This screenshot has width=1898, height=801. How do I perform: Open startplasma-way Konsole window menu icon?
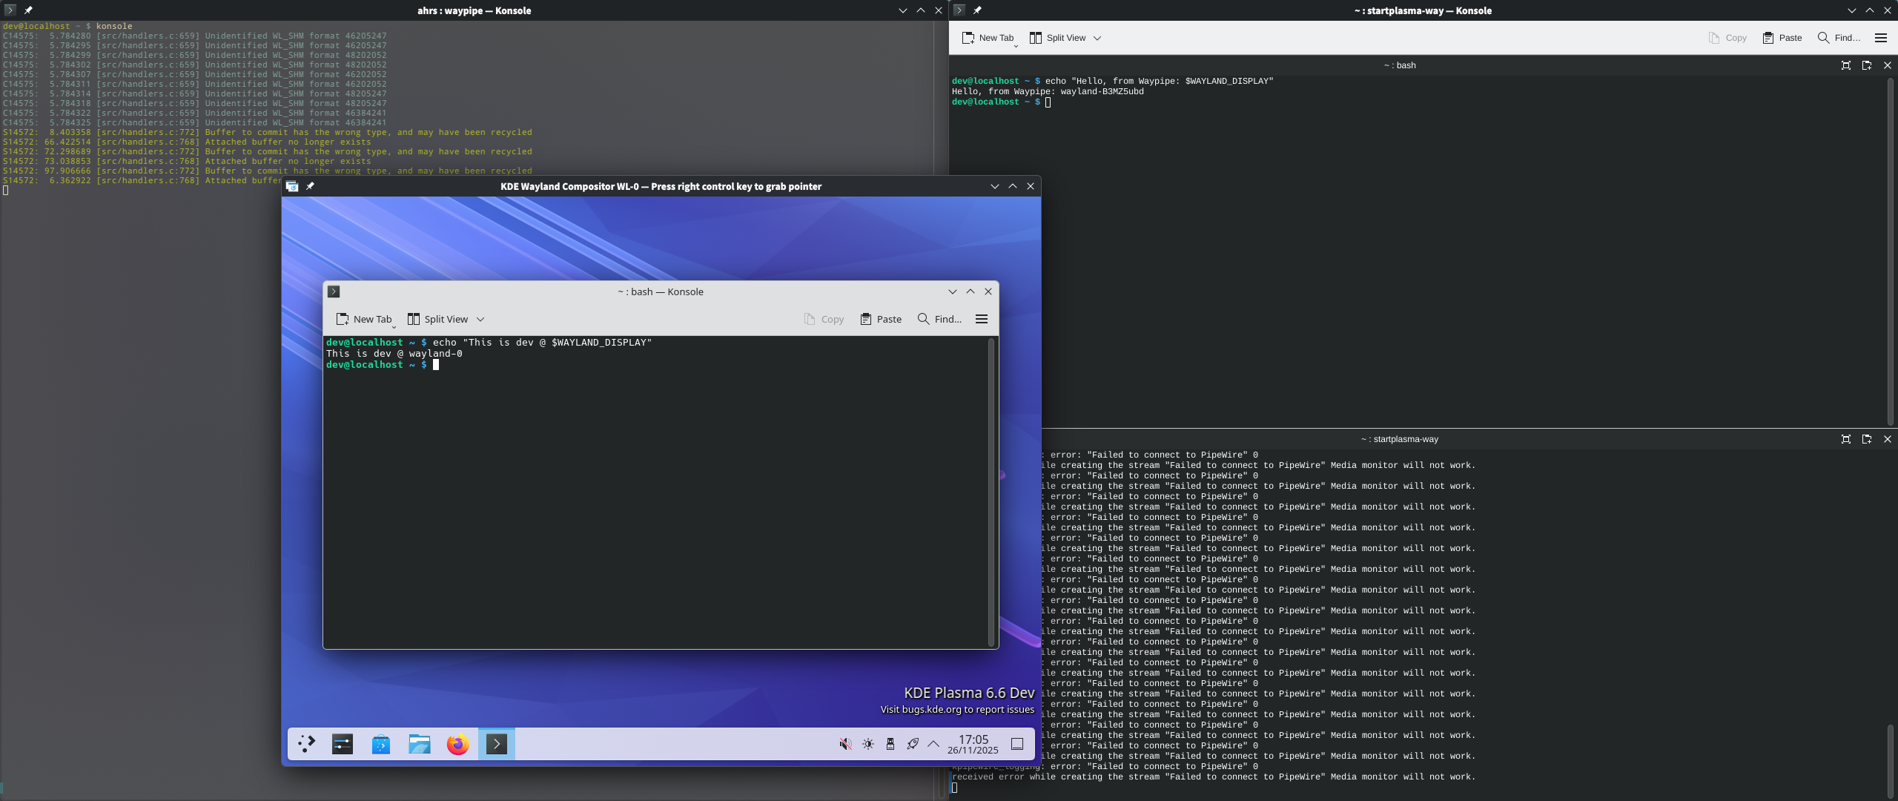coord(959,10)
